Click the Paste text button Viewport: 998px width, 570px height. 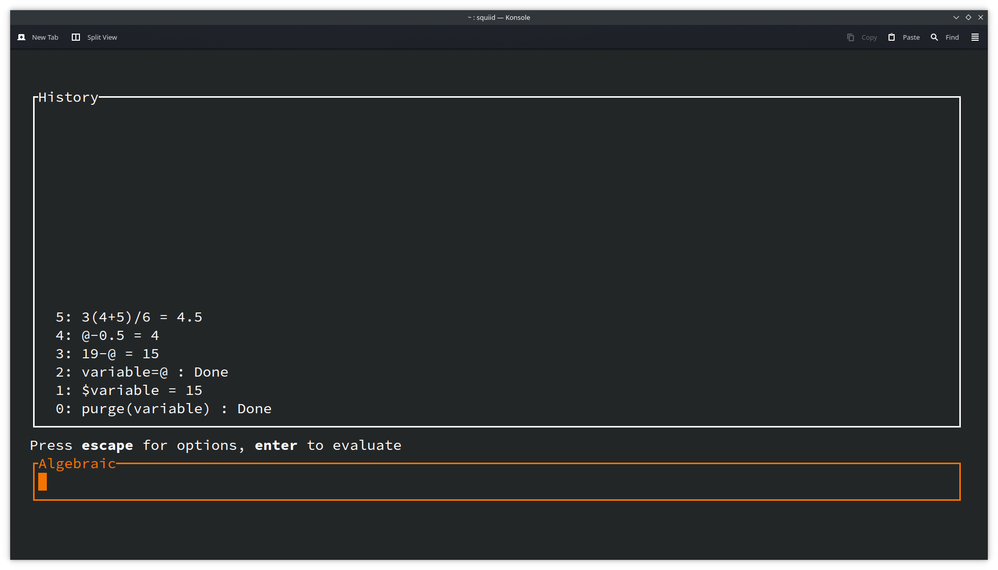click(911, 37)
